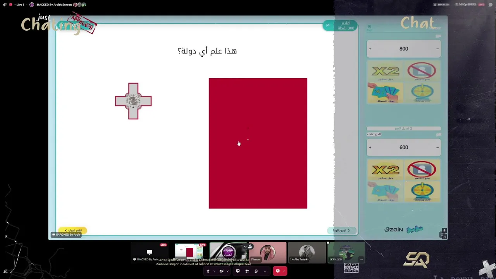
Task: Decrease bottom team's 600 score with minus
Action: 437,148
